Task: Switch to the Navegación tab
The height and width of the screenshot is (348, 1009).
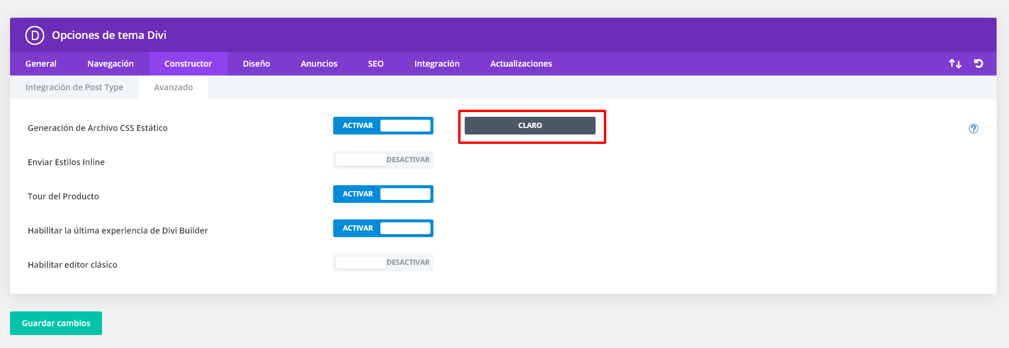Action: pos(110,64)
